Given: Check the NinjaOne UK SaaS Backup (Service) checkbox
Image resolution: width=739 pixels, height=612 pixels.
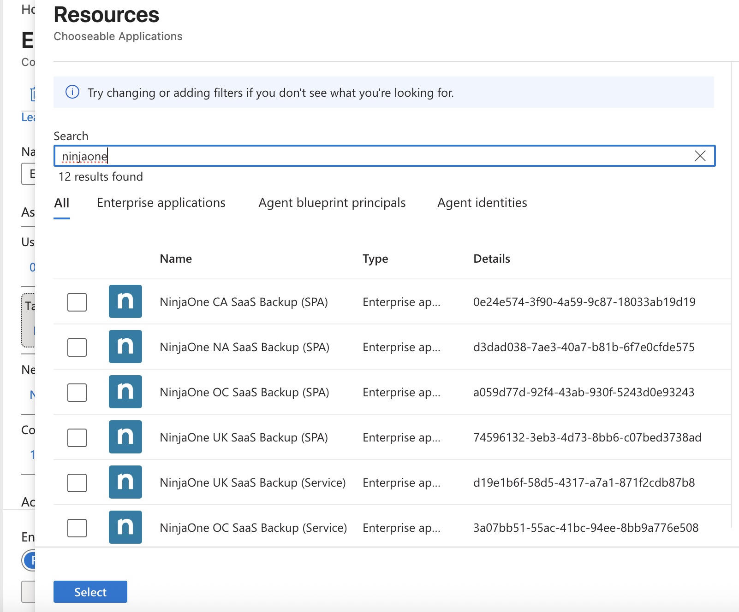Looking at the screenshot, I should 77,483.
